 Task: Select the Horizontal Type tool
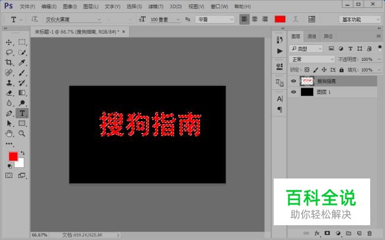[22, 113]
